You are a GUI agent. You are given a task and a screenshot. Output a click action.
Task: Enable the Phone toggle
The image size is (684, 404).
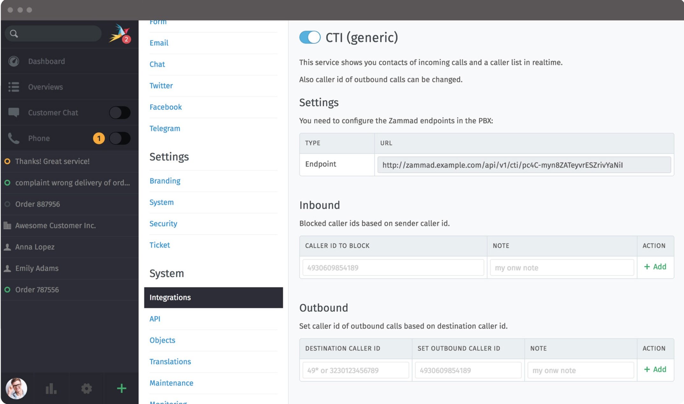pyautogui.click(x=119, y=138)
